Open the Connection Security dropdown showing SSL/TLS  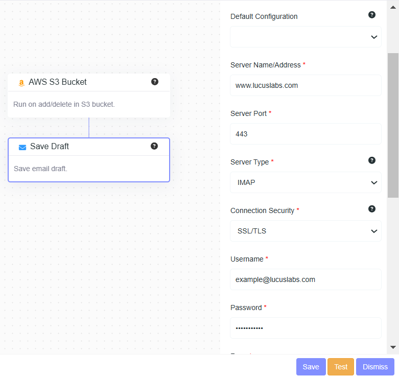[306, 231]
